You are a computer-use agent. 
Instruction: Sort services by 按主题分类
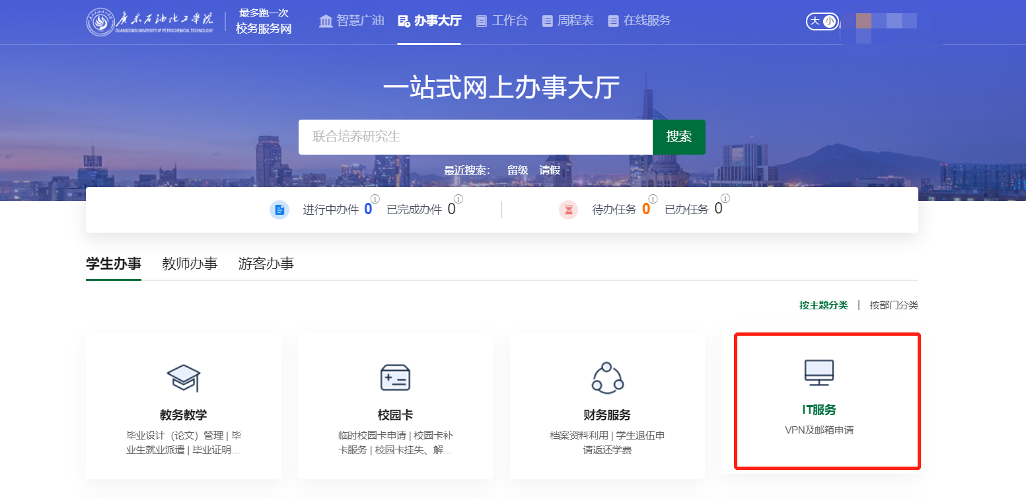(x=823, y=305)
